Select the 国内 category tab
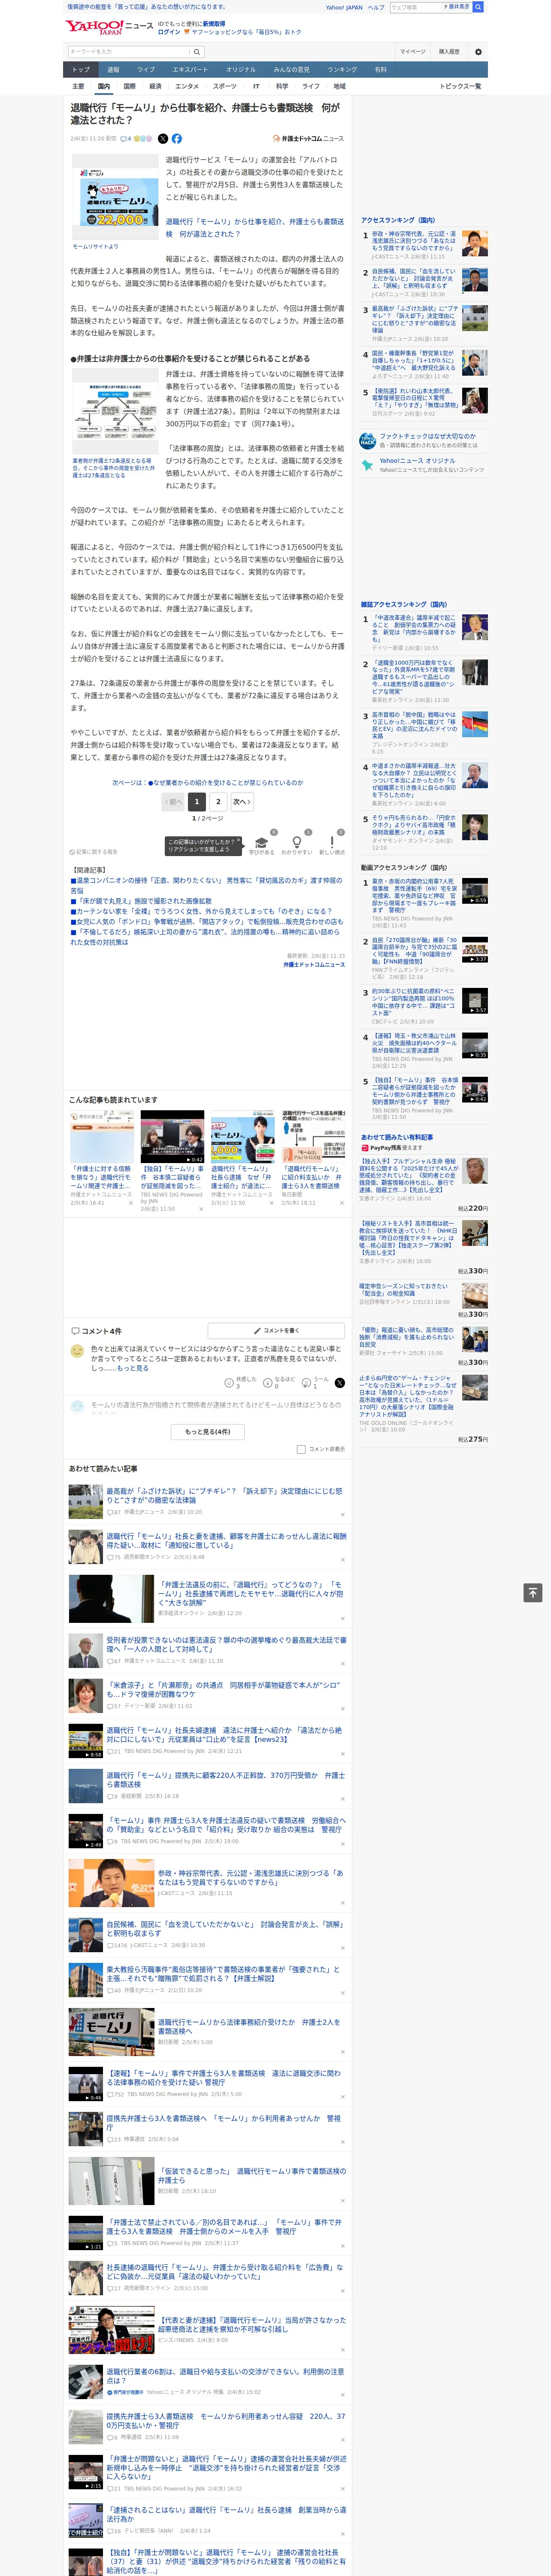Screen dimensions: 551x2576 tap(103, 86)
